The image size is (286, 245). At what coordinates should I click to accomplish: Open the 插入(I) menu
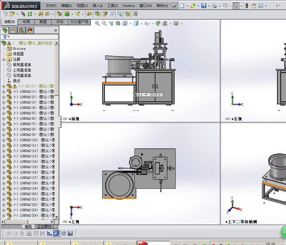tap(97, 6)
